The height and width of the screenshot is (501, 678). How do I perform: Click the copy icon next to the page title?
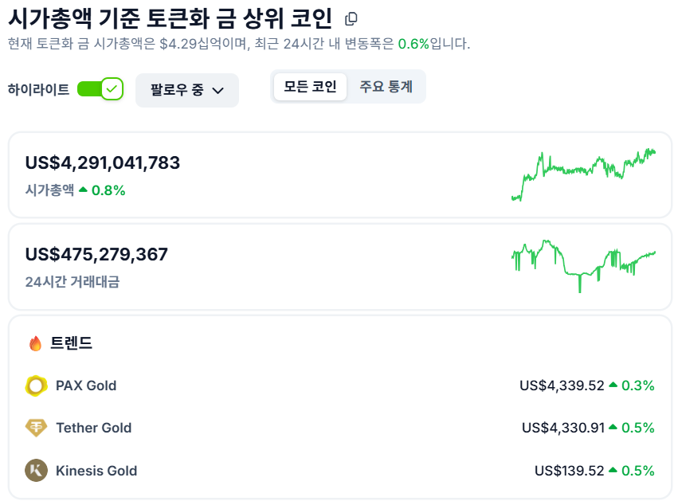(x=350, y=17)
